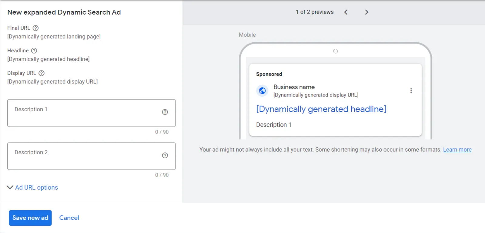Click '[Dynamically generated landing page]' text
485x233 pixels.
pyautogui.click(x=54, y=37)
